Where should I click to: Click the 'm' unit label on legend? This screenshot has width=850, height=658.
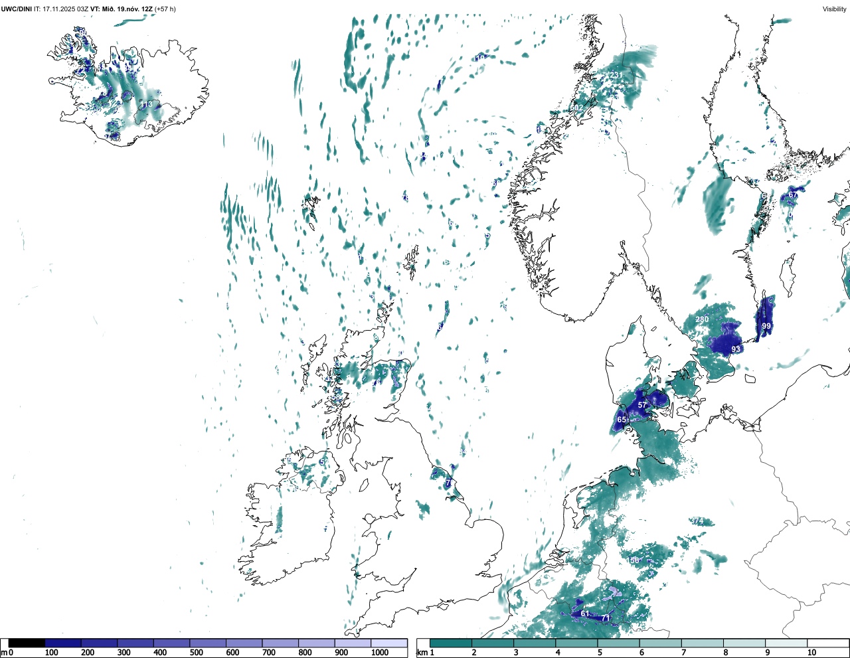tap(4, 653)
